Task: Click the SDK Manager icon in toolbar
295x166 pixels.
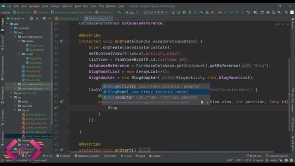Action: (x=279, y=12)
